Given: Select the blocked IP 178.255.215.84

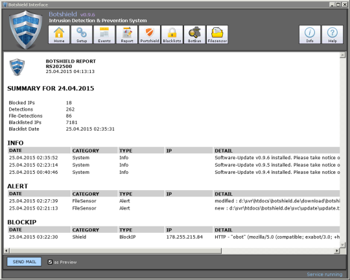Looking at the screenshot, I should click(184, 237).
